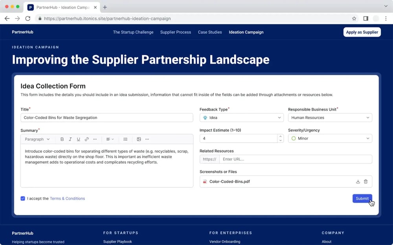Image resolution: width=393 pixels, height=245 pixels.
Task: Click the bulleted list icon
Action: tap(125, 139)
